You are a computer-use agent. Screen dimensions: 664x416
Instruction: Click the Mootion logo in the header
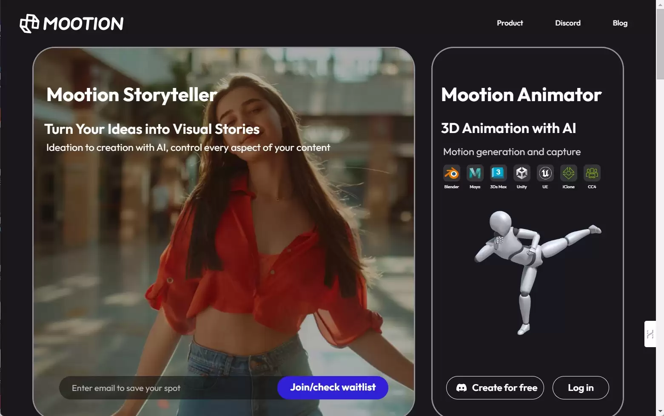71,23
